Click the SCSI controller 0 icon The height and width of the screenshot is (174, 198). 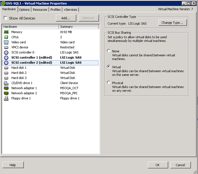pos(6,53)
